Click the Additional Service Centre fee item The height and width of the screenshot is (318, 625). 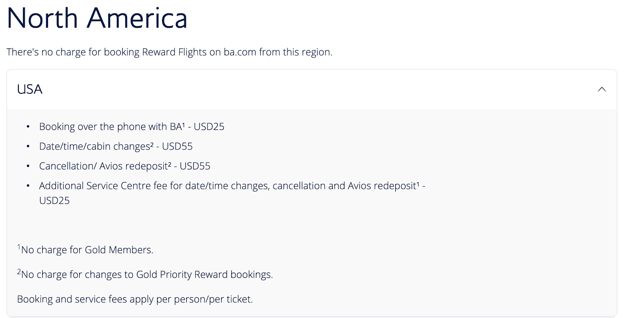point(232,193)
